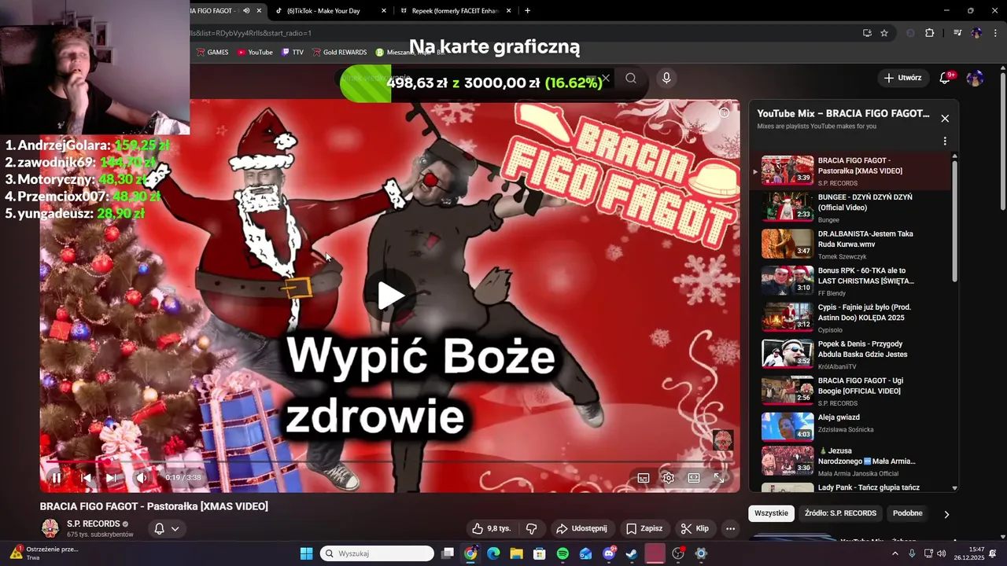Play DR.ALBANISTA-Jestem Taka Ruda video
The height and width of the screenshot is (566, 1007).
[852, 244]
